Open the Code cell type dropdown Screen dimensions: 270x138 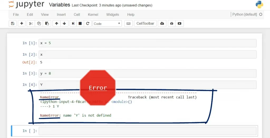(x=107, y=23)
